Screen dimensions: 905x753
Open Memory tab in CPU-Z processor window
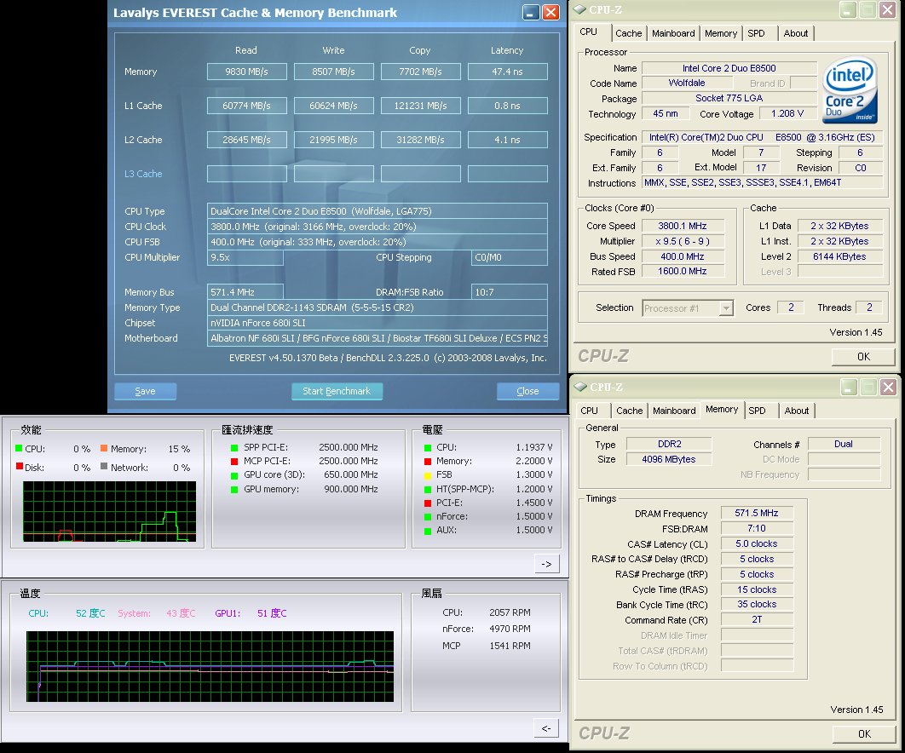(x=720, y=33)
